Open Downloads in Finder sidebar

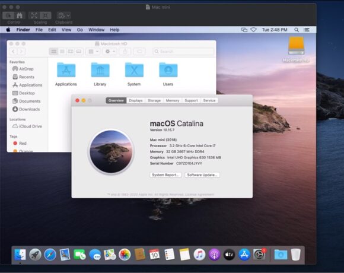[x=26, y=109]
